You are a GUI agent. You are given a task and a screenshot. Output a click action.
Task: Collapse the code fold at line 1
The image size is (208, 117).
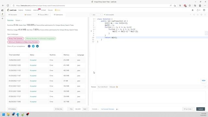point(95,19)
